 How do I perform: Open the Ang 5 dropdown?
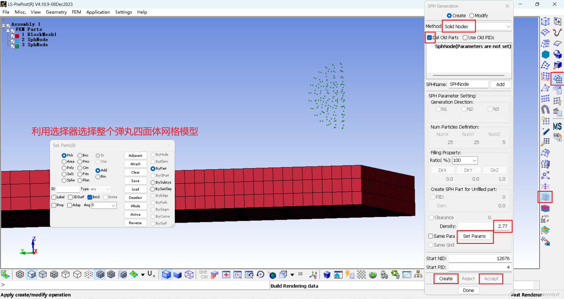point(104,205)
